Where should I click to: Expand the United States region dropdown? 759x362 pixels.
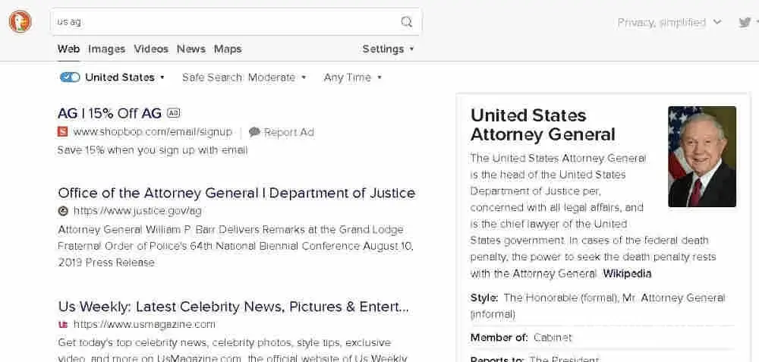125,77
